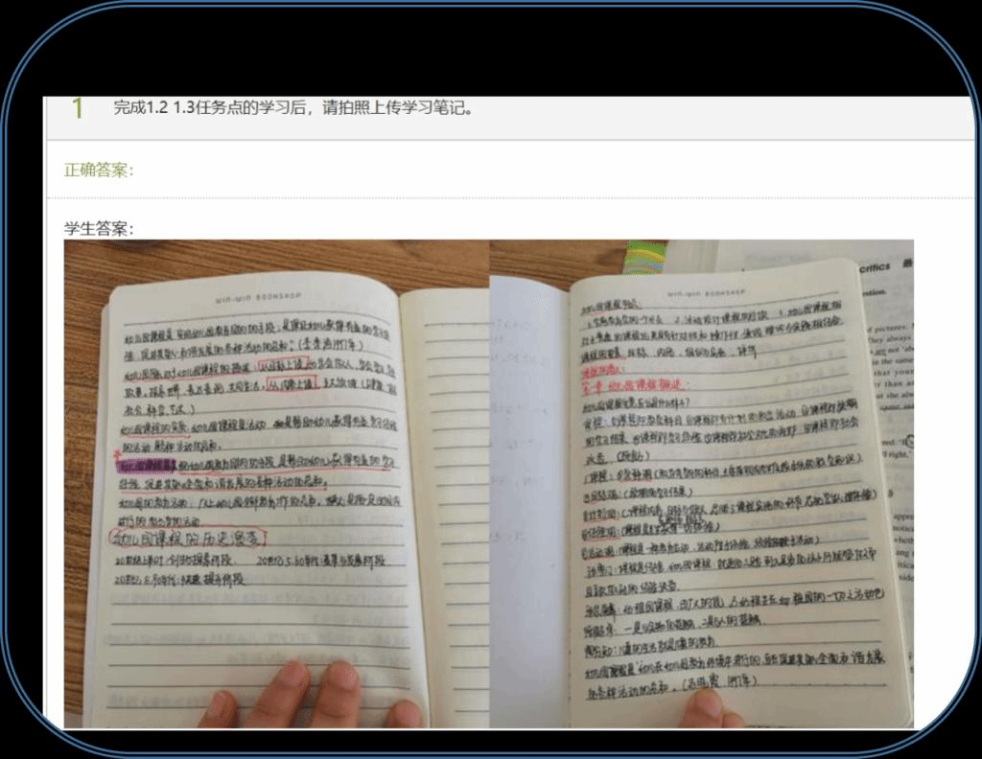
Task: Click the 正确答案 label
Action: [x=99, y=170]
